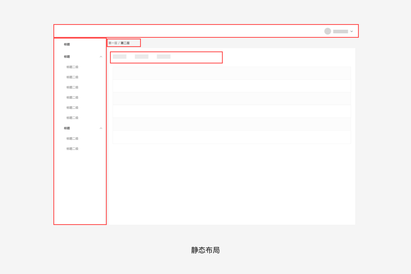Collapse the lower 标题 group chevron
The height and width of the screenshot is (274, 411).
click(x=101, y=128)
